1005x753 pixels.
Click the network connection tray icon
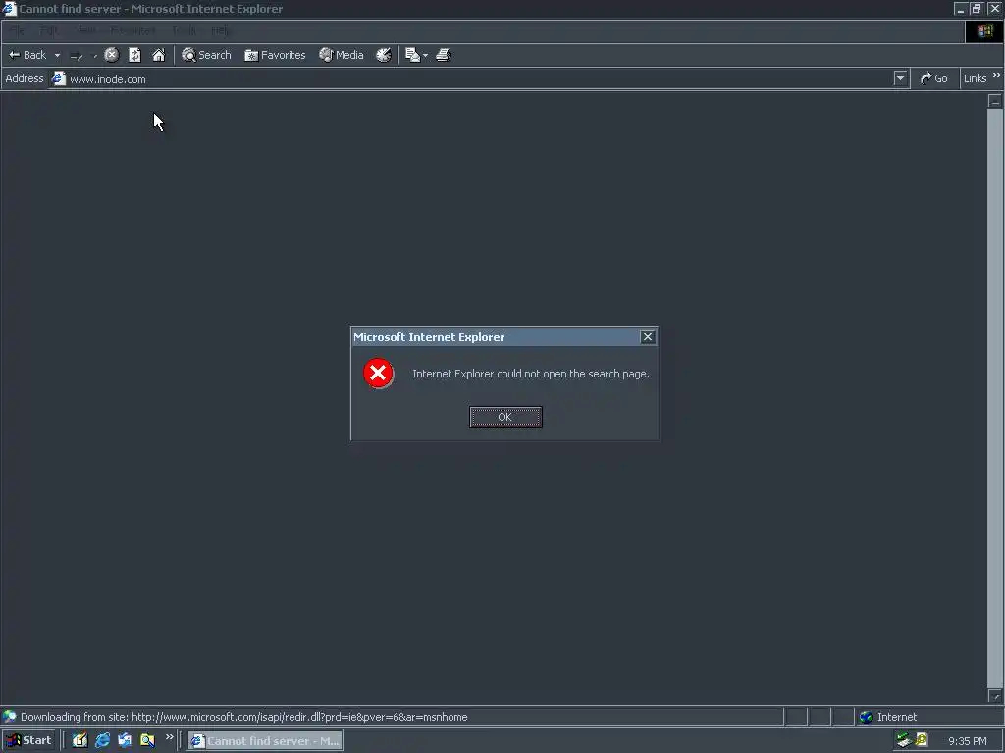[904, 740]
